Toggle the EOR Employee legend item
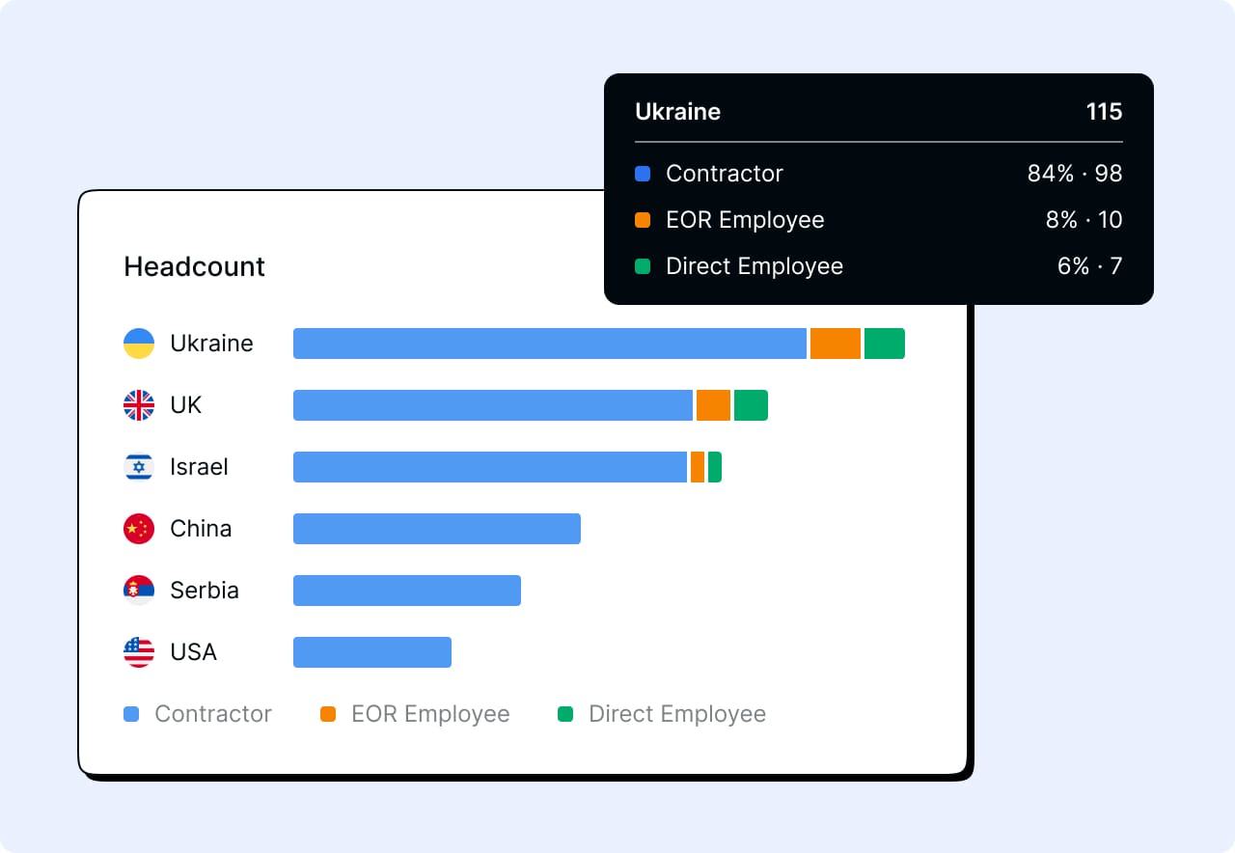The width and height of the screenshot is (1235, 853). coord(415,714)
